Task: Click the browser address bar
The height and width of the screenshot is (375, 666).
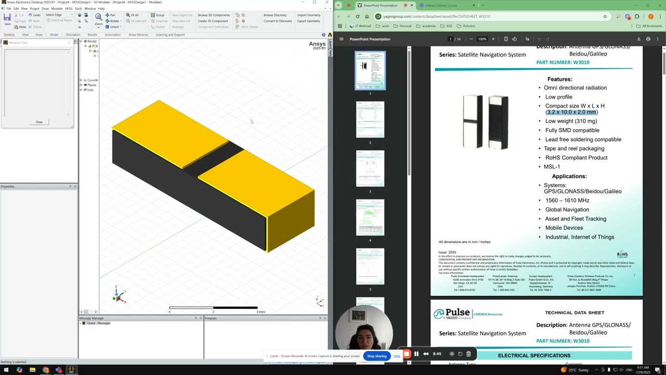Action: point(489,16)
